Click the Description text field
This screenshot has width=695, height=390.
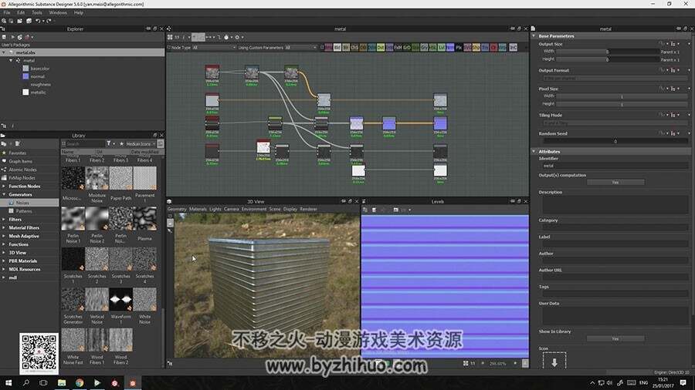[x=615, y=205]
